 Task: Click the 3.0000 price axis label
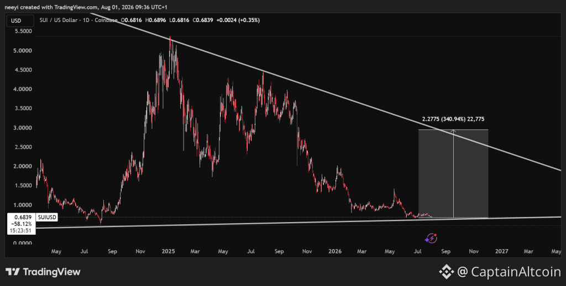coord(22,128)
